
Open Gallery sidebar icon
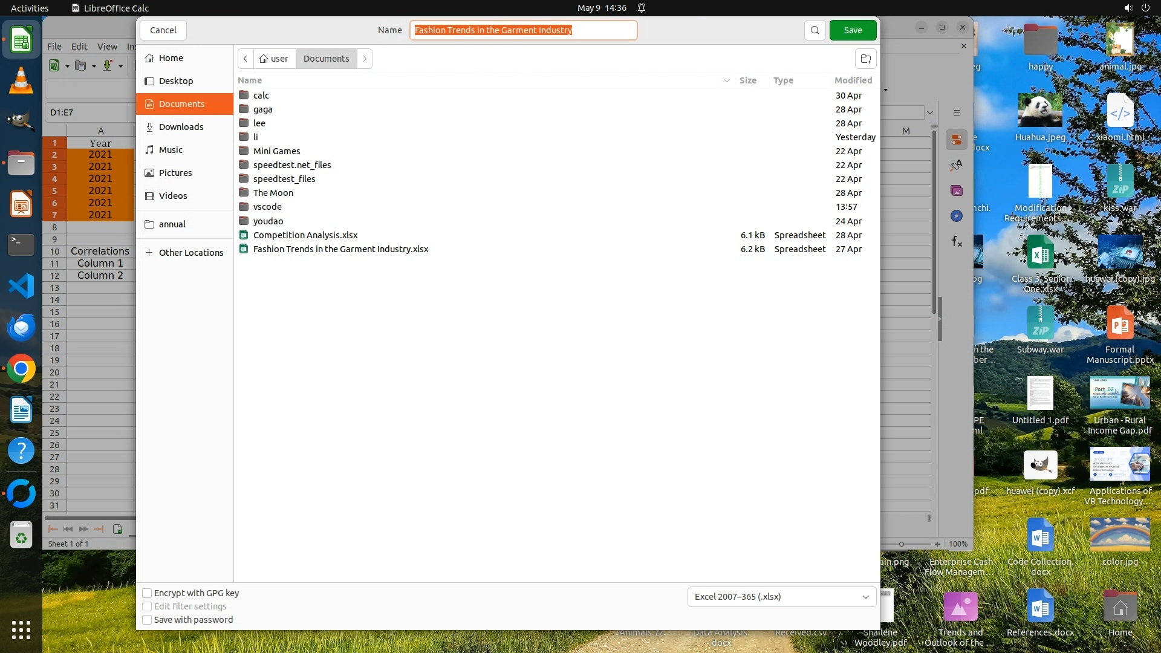pyautogui.click(x=956, y=190)
